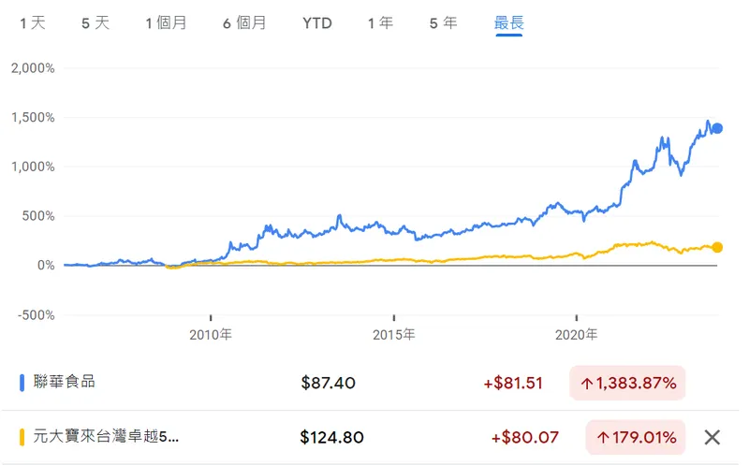Select the 1年 time range
The image size is (749, 465).
[380, 23]
